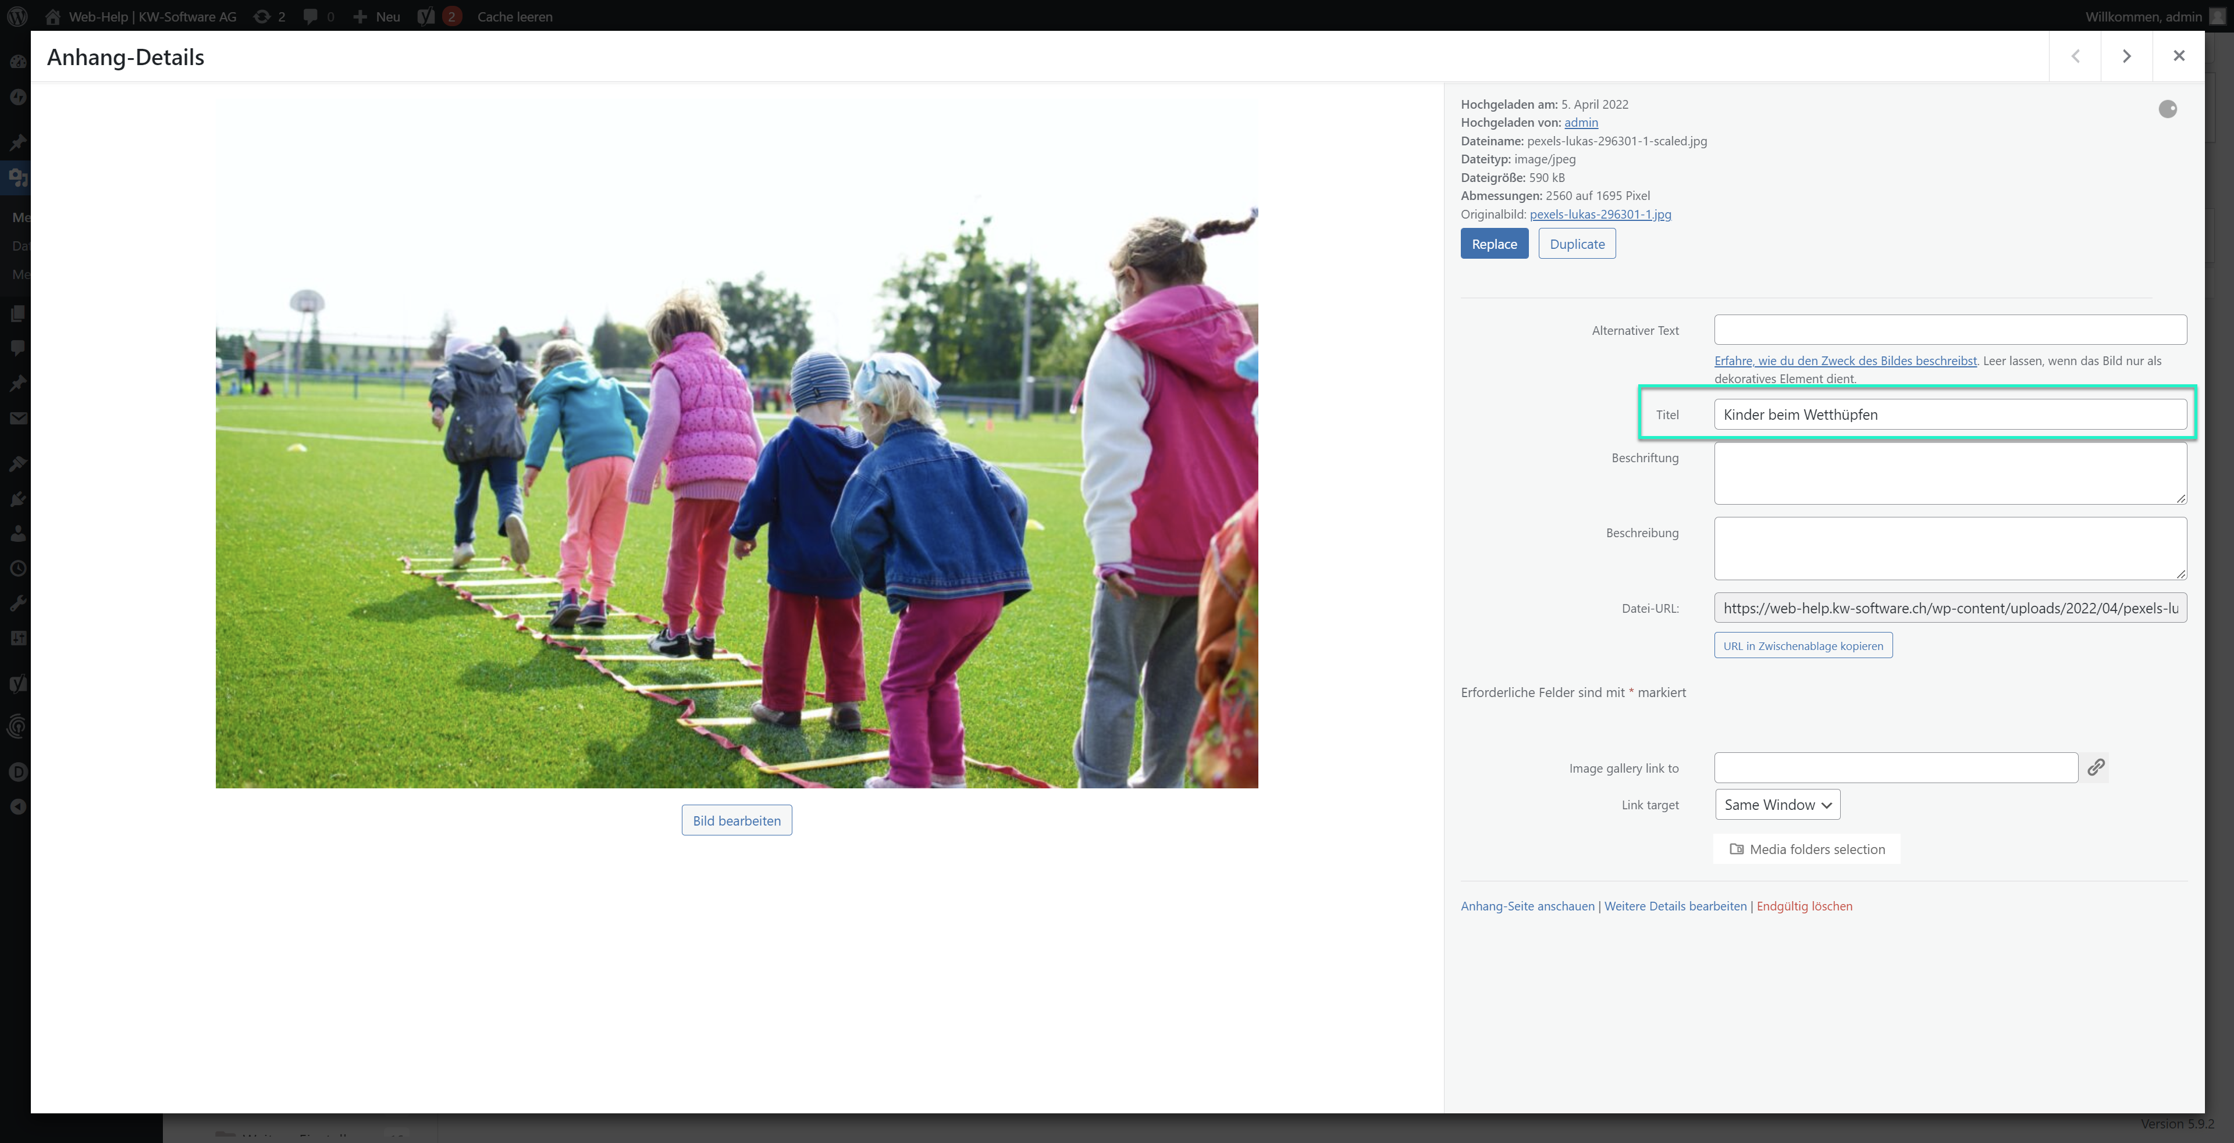Go to next attachment with right chevron
The height and width of the screenshot is (1143, 2234).
[2126, 56]
